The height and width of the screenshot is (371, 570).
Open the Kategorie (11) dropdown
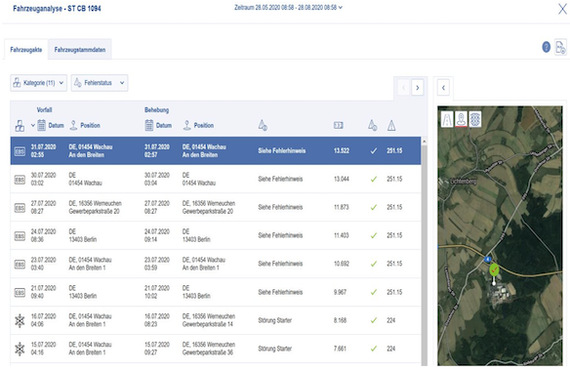point(38,83)
